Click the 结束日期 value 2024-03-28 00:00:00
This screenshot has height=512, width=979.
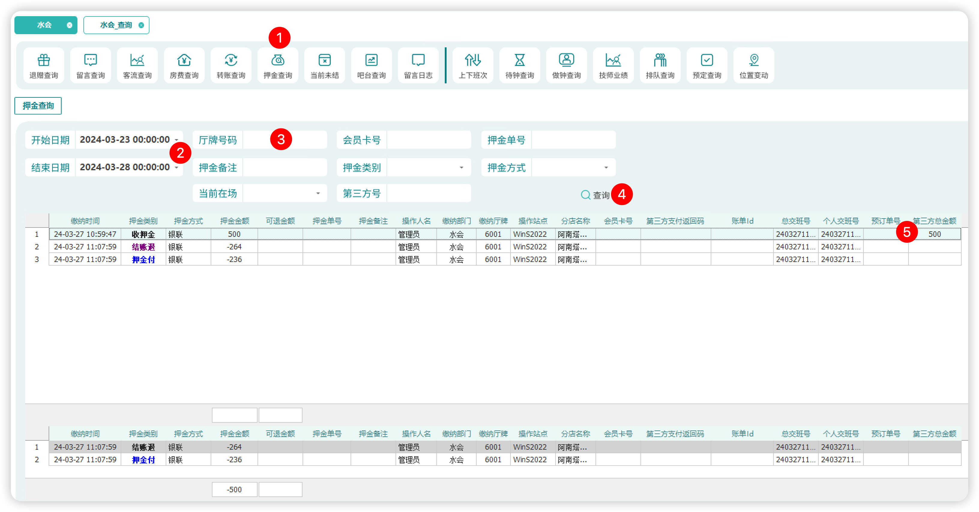(x=125, y=167)
